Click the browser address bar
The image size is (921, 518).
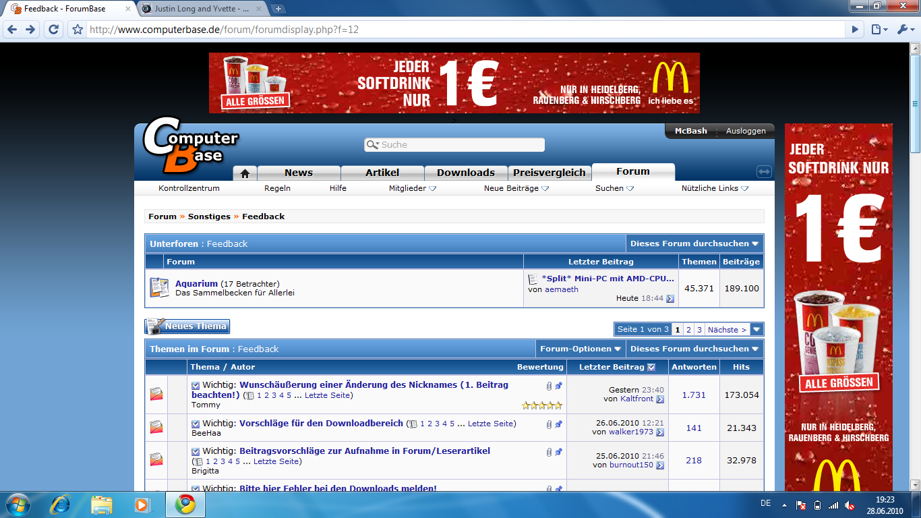click(x=465, y=30)
